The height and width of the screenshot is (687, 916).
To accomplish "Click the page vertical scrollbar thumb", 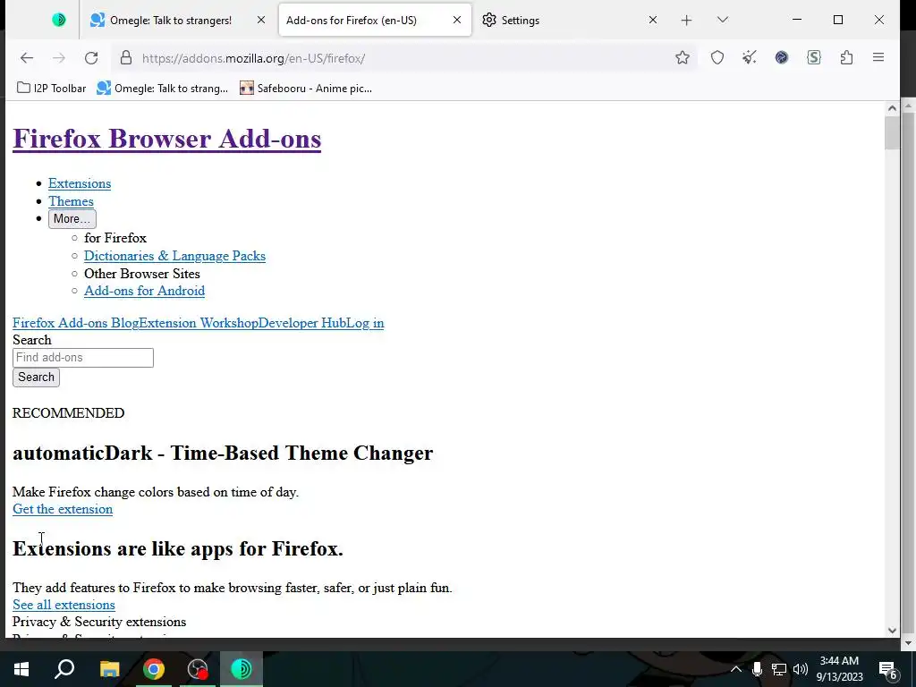I will tap(892, 132).
